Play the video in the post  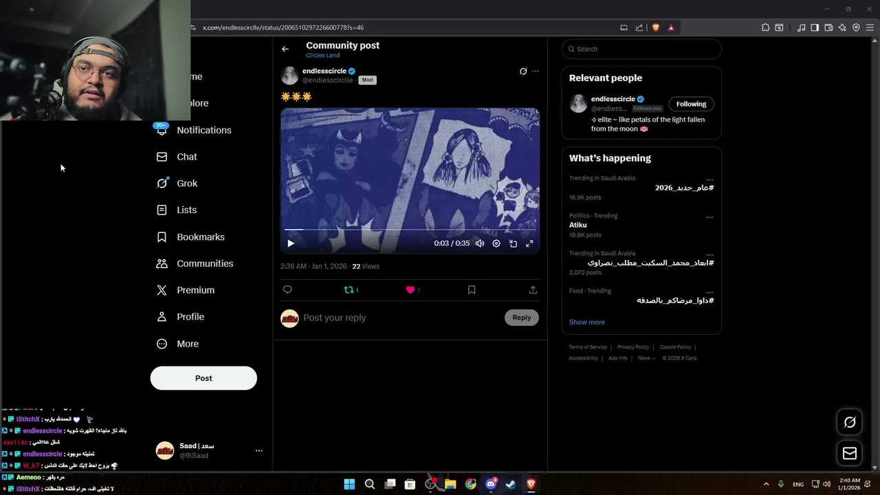point(290,243)
